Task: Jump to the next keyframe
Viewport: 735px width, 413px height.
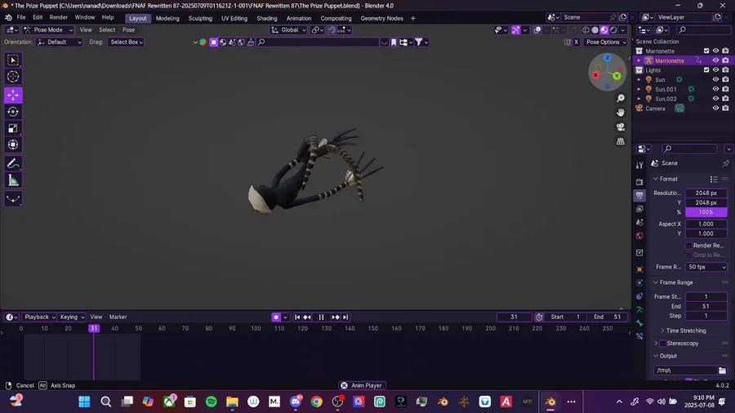Action: pos(336,317)
